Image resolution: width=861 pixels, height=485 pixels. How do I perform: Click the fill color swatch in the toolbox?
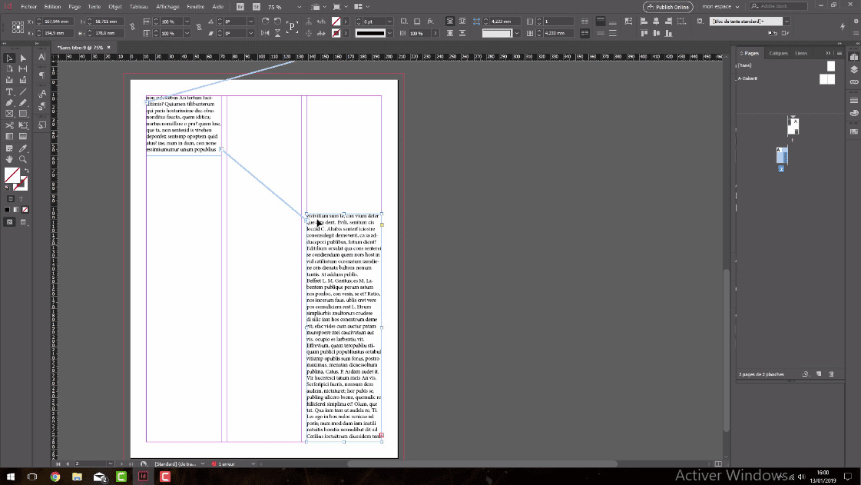coord(13,175)
